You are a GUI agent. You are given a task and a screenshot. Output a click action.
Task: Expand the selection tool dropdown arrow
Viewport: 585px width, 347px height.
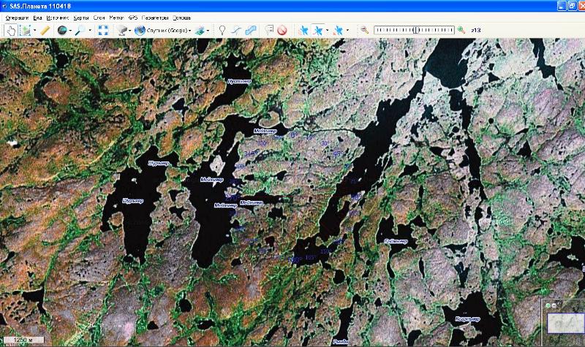[x=35, y=31]
